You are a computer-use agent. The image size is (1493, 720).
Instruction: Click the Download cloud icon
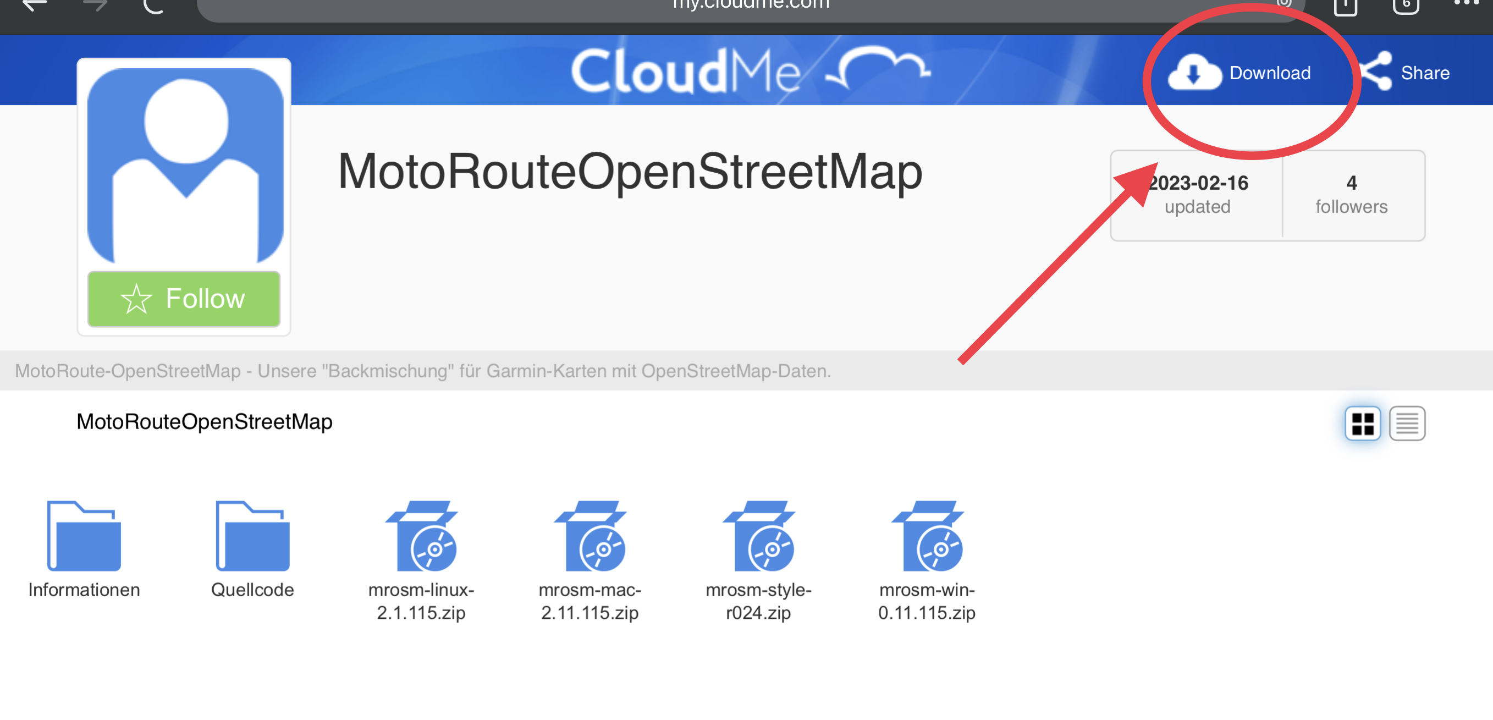[x=1194, y=73]
